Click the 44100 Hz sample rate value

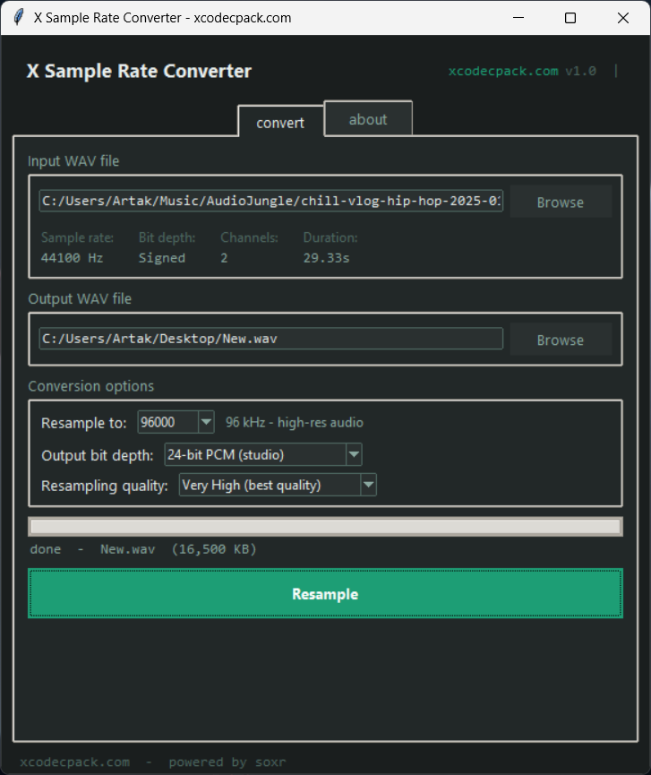73,258
